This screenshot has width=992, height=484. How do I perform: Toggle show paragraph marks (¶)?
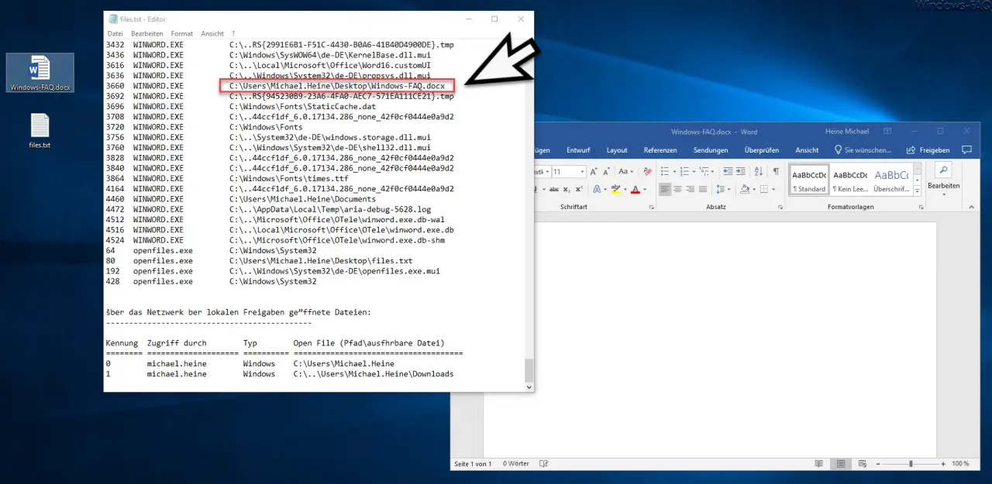776,172
